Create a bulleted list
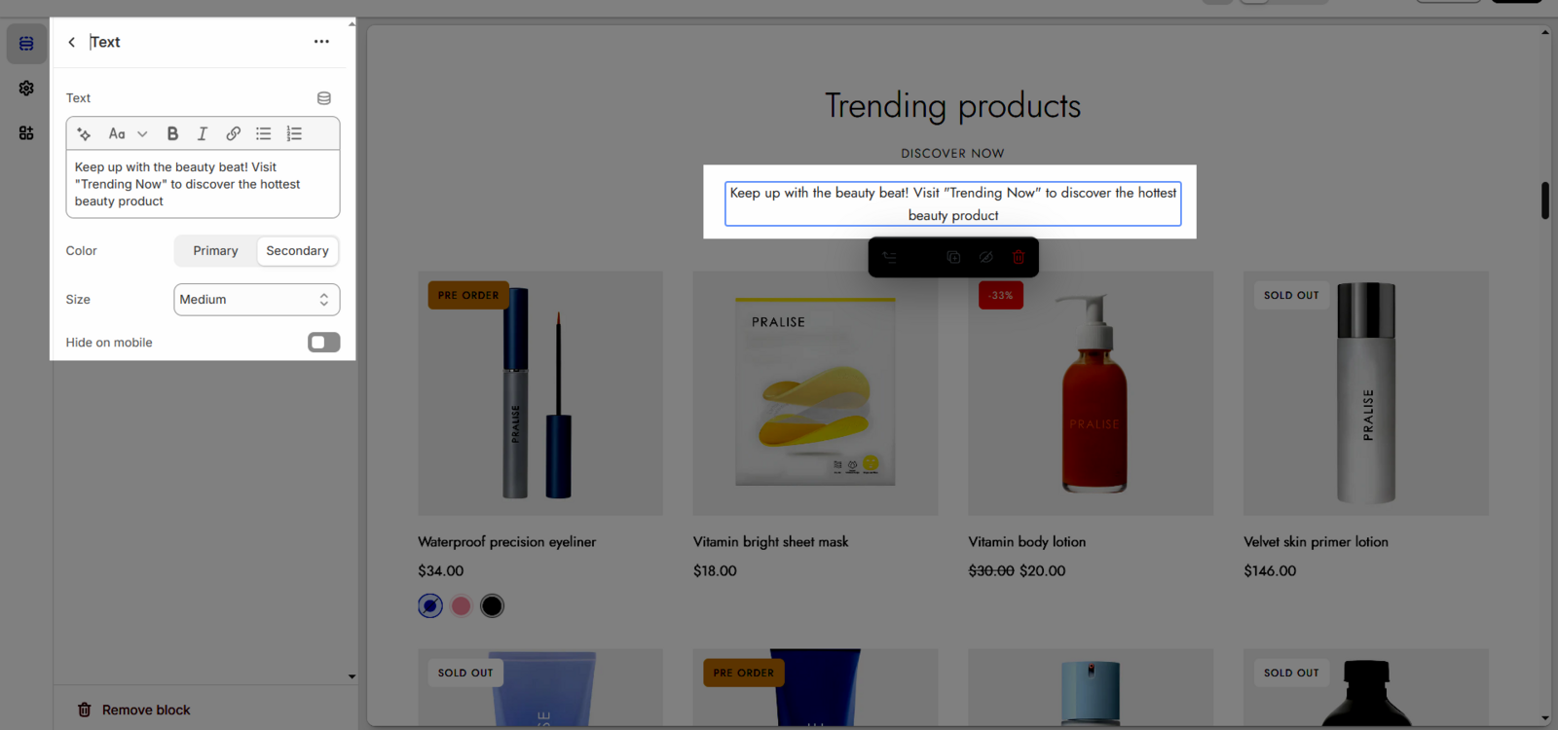This screenshot has width=1558, height=730. 263,134
